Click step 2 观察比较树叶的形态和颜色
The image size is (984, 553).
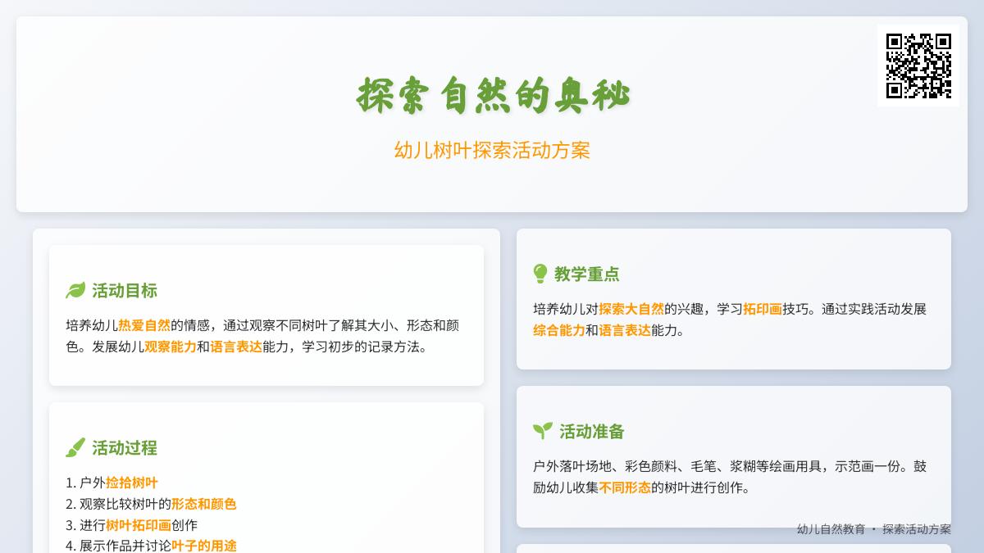pyautogui.click(x=151, y=504)
